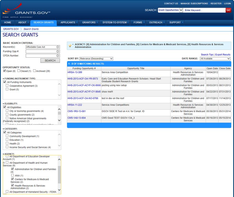
Task: Check the Cooperative Agreement checkbox
Action: [x=7, y=86]
